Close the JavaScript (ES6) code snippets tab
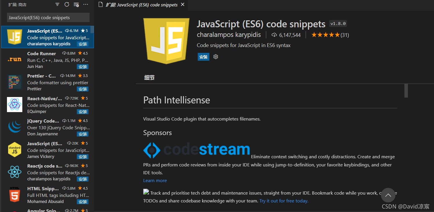The height and width of the screenshot is (212, 434). click(x=183, y=5)
